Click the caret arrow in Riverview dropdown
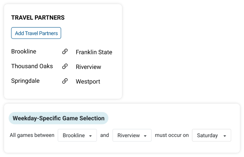Viewport: 244px width, 157px height. [x=145, y=136]
